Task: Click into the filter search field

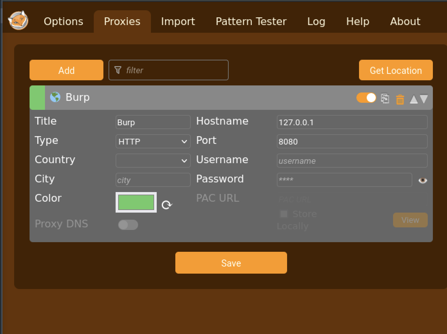Action: pyautogui.click(x=169, y=70)
